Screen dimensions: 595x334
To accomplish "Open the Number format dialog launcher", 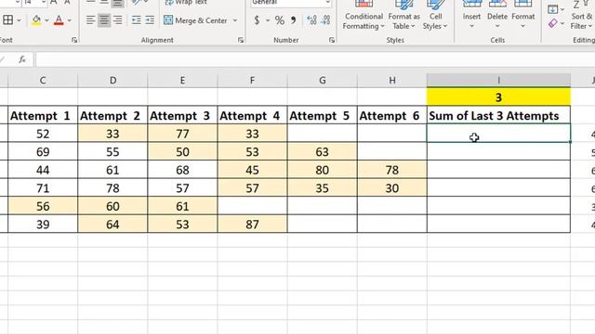I will (x=332, y=40).
